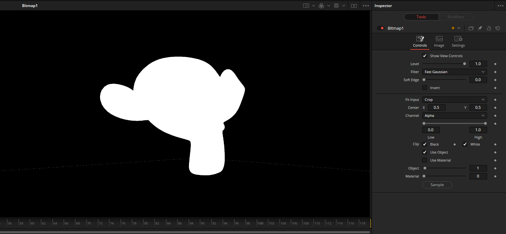Click the Low value field
The width and height of the screenshot is (506, 234).
coord(431,130)
